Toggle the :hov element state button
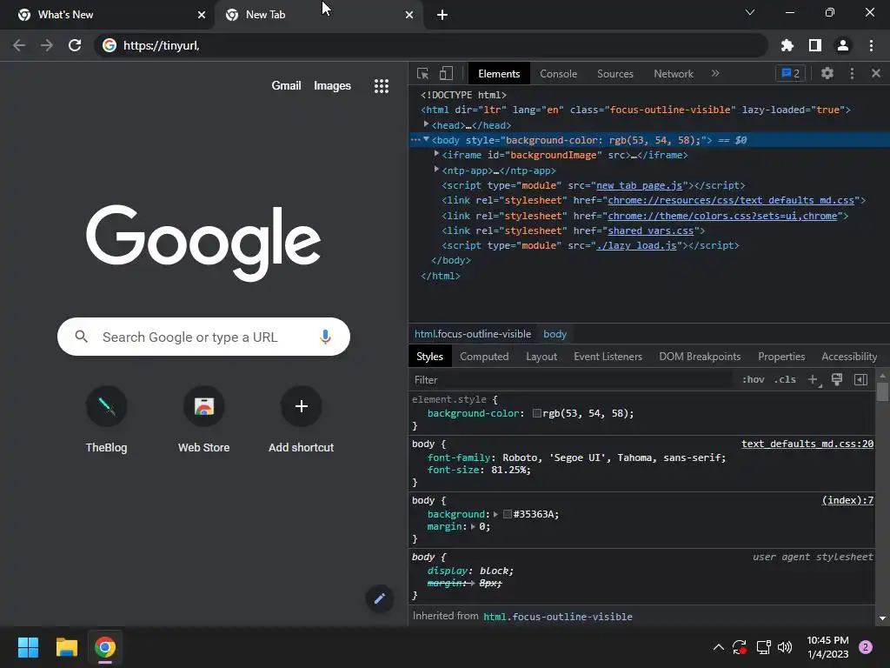 (x=754, y=379)
